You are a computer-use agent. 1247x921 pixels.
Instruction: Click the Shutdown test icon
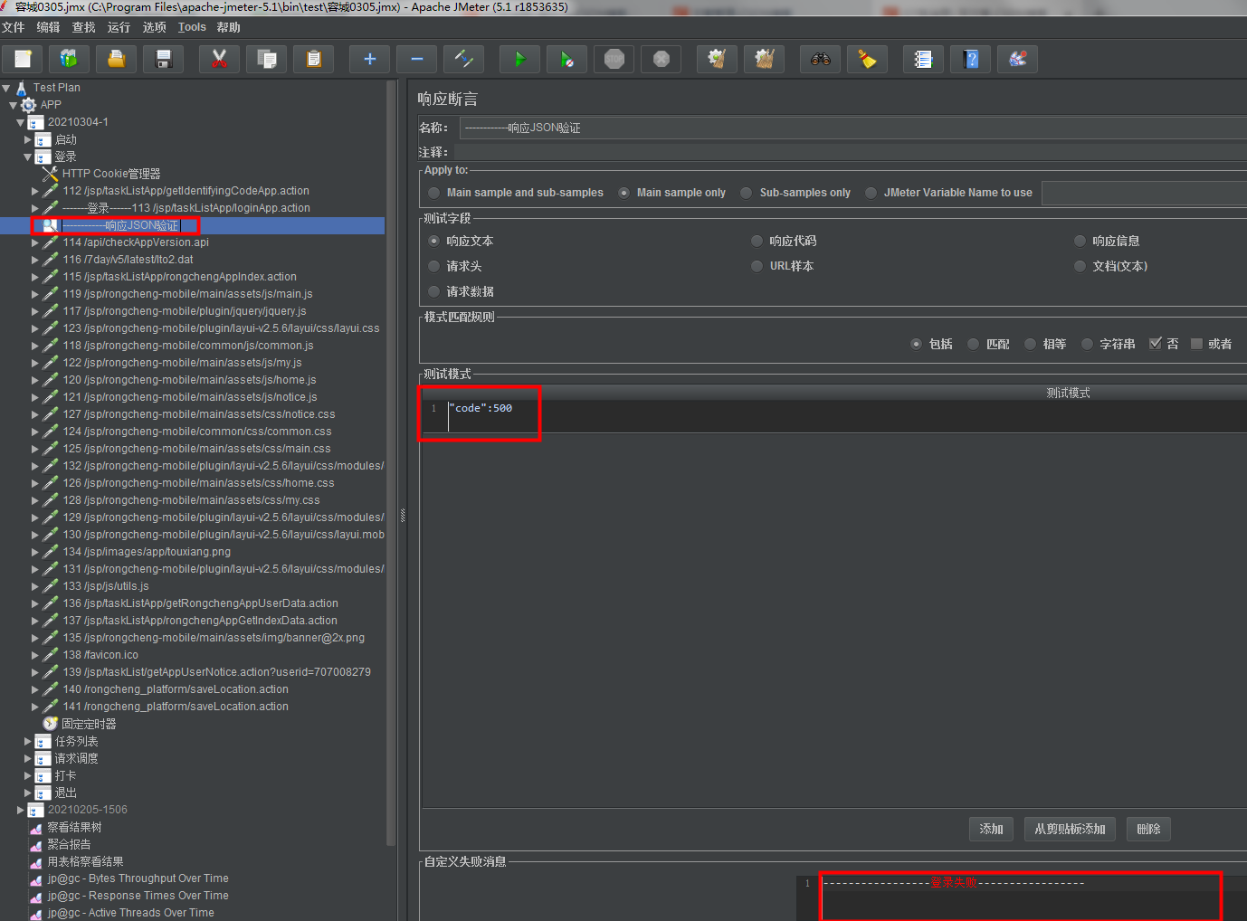(661, 59)
